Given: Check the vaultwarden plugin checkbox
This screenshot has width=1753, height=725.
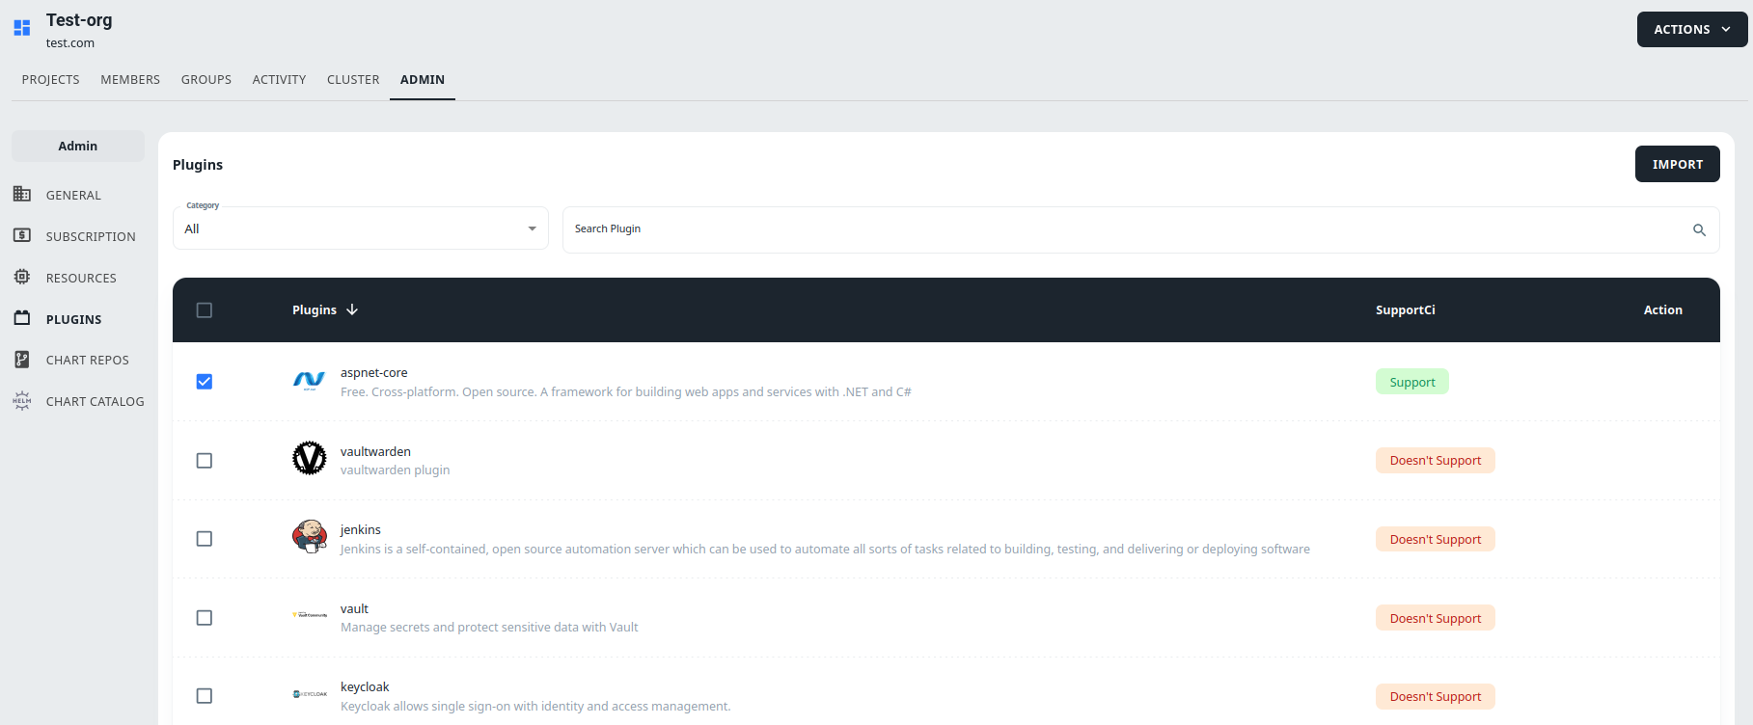Looking at the screenshot, I should tap(205, 461).
